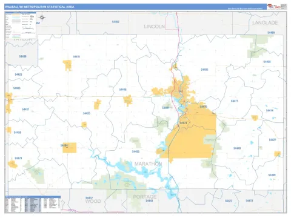The image size is (291, 218).
Task: Click ZIP code label 54425
Action: pyautogui.click(x=18, y=74)
